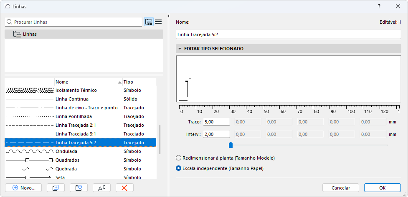Click the duplicate line type icon button

pyautogui.click(x=56, y=188)
